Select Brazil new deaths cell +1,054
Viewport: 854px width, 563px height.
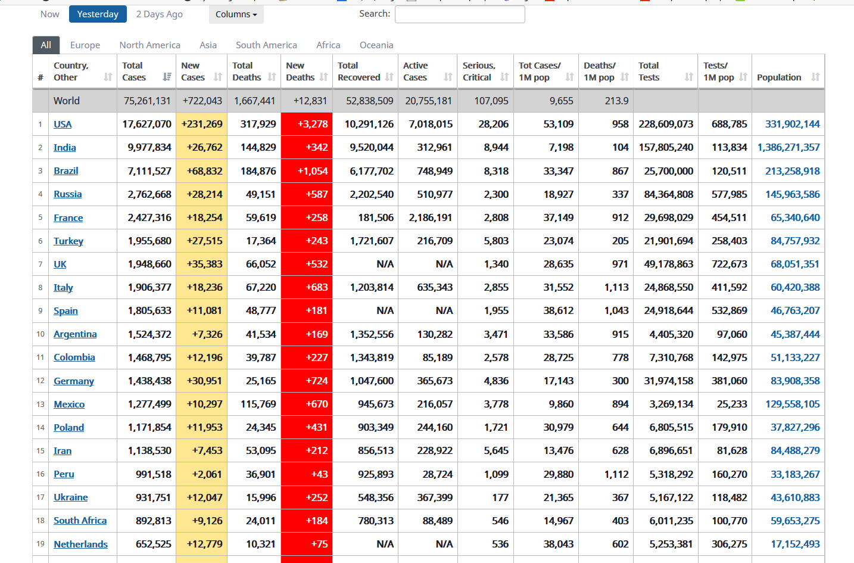tap(307, 171)
